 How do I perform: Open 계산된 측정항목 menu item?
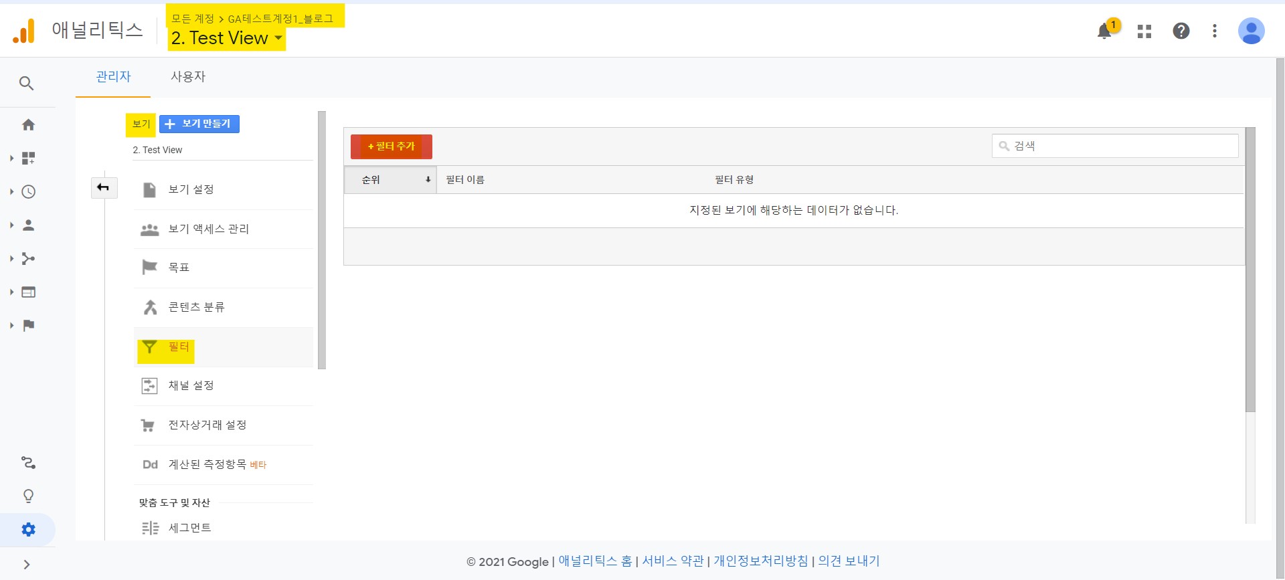click(x=224, y=464)
